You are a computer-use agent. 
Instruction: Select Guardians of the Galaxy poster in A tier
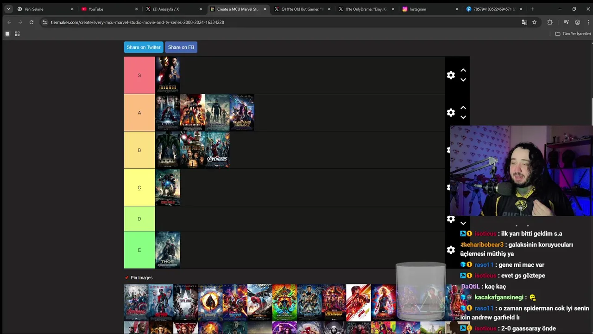242,113
